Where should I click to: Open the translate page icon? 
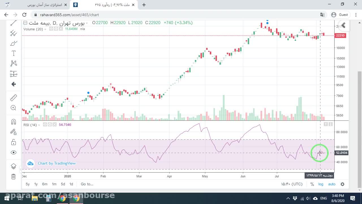(322, 15)
